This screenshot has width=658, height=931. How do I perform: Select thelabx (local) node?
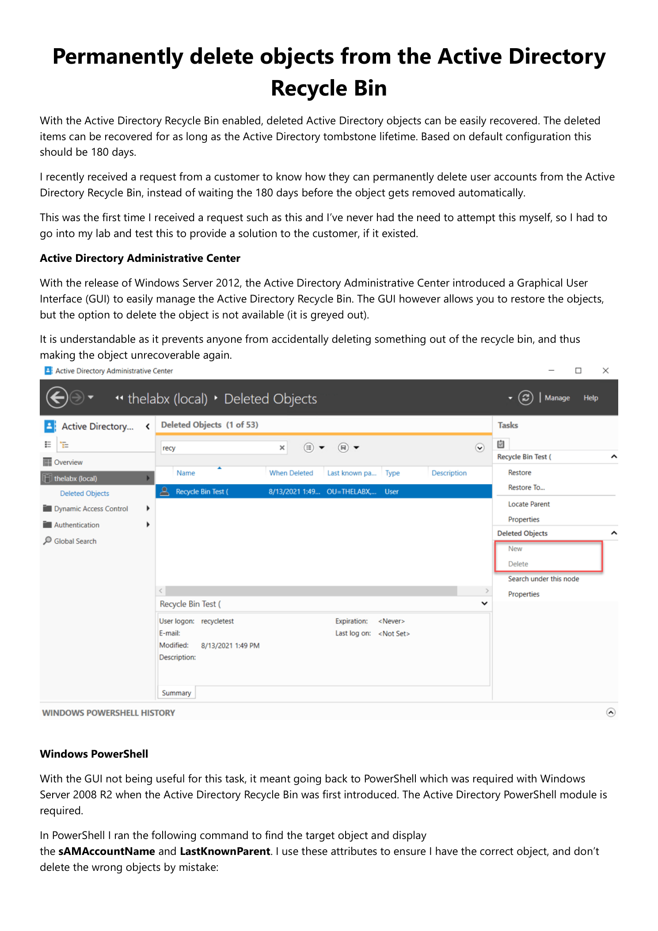tap(97, 478)
